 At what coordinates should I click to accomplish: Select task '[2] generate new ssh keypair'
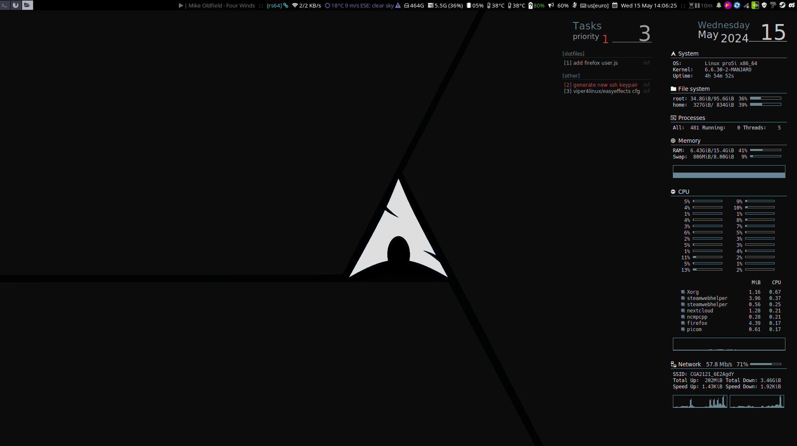pyautogui.click(x=600, y=85)
